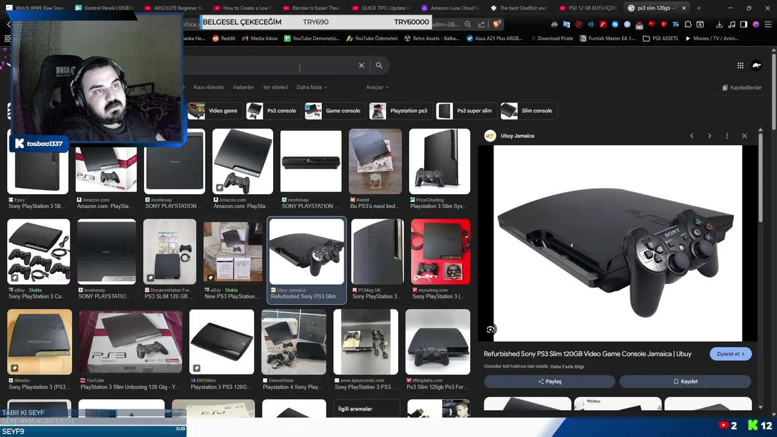The width and height of the screenshot is (777, 437).
Task: Click the main page vertical scrollbar
Action: 774,91
